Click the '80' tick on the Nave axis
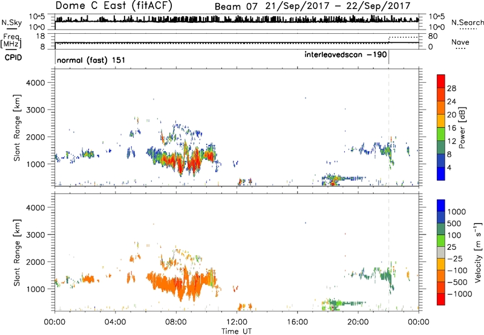The height and width of the screenshot is (335, 484). click(x=433, y=36)
